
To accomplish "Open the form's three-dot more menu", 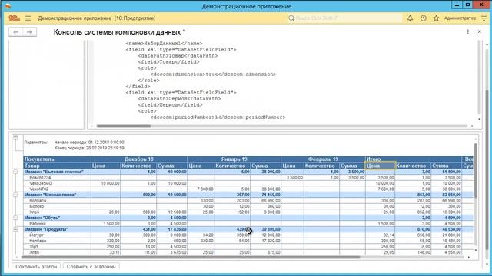I will [468, 32].
